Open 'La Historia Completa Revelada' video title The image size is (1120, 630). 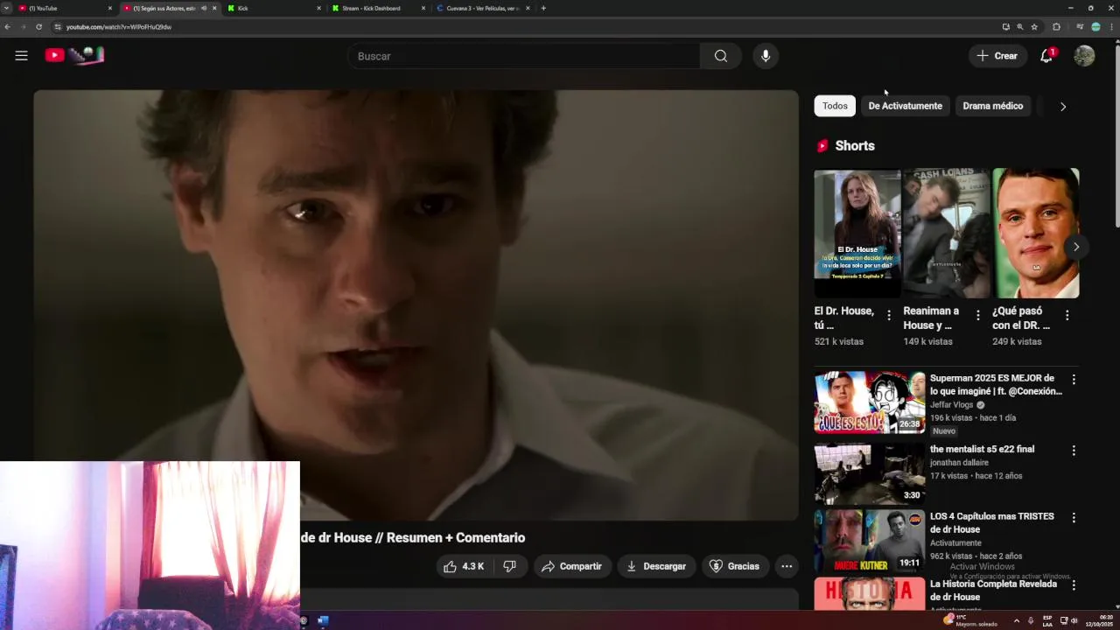coord(994,591)
